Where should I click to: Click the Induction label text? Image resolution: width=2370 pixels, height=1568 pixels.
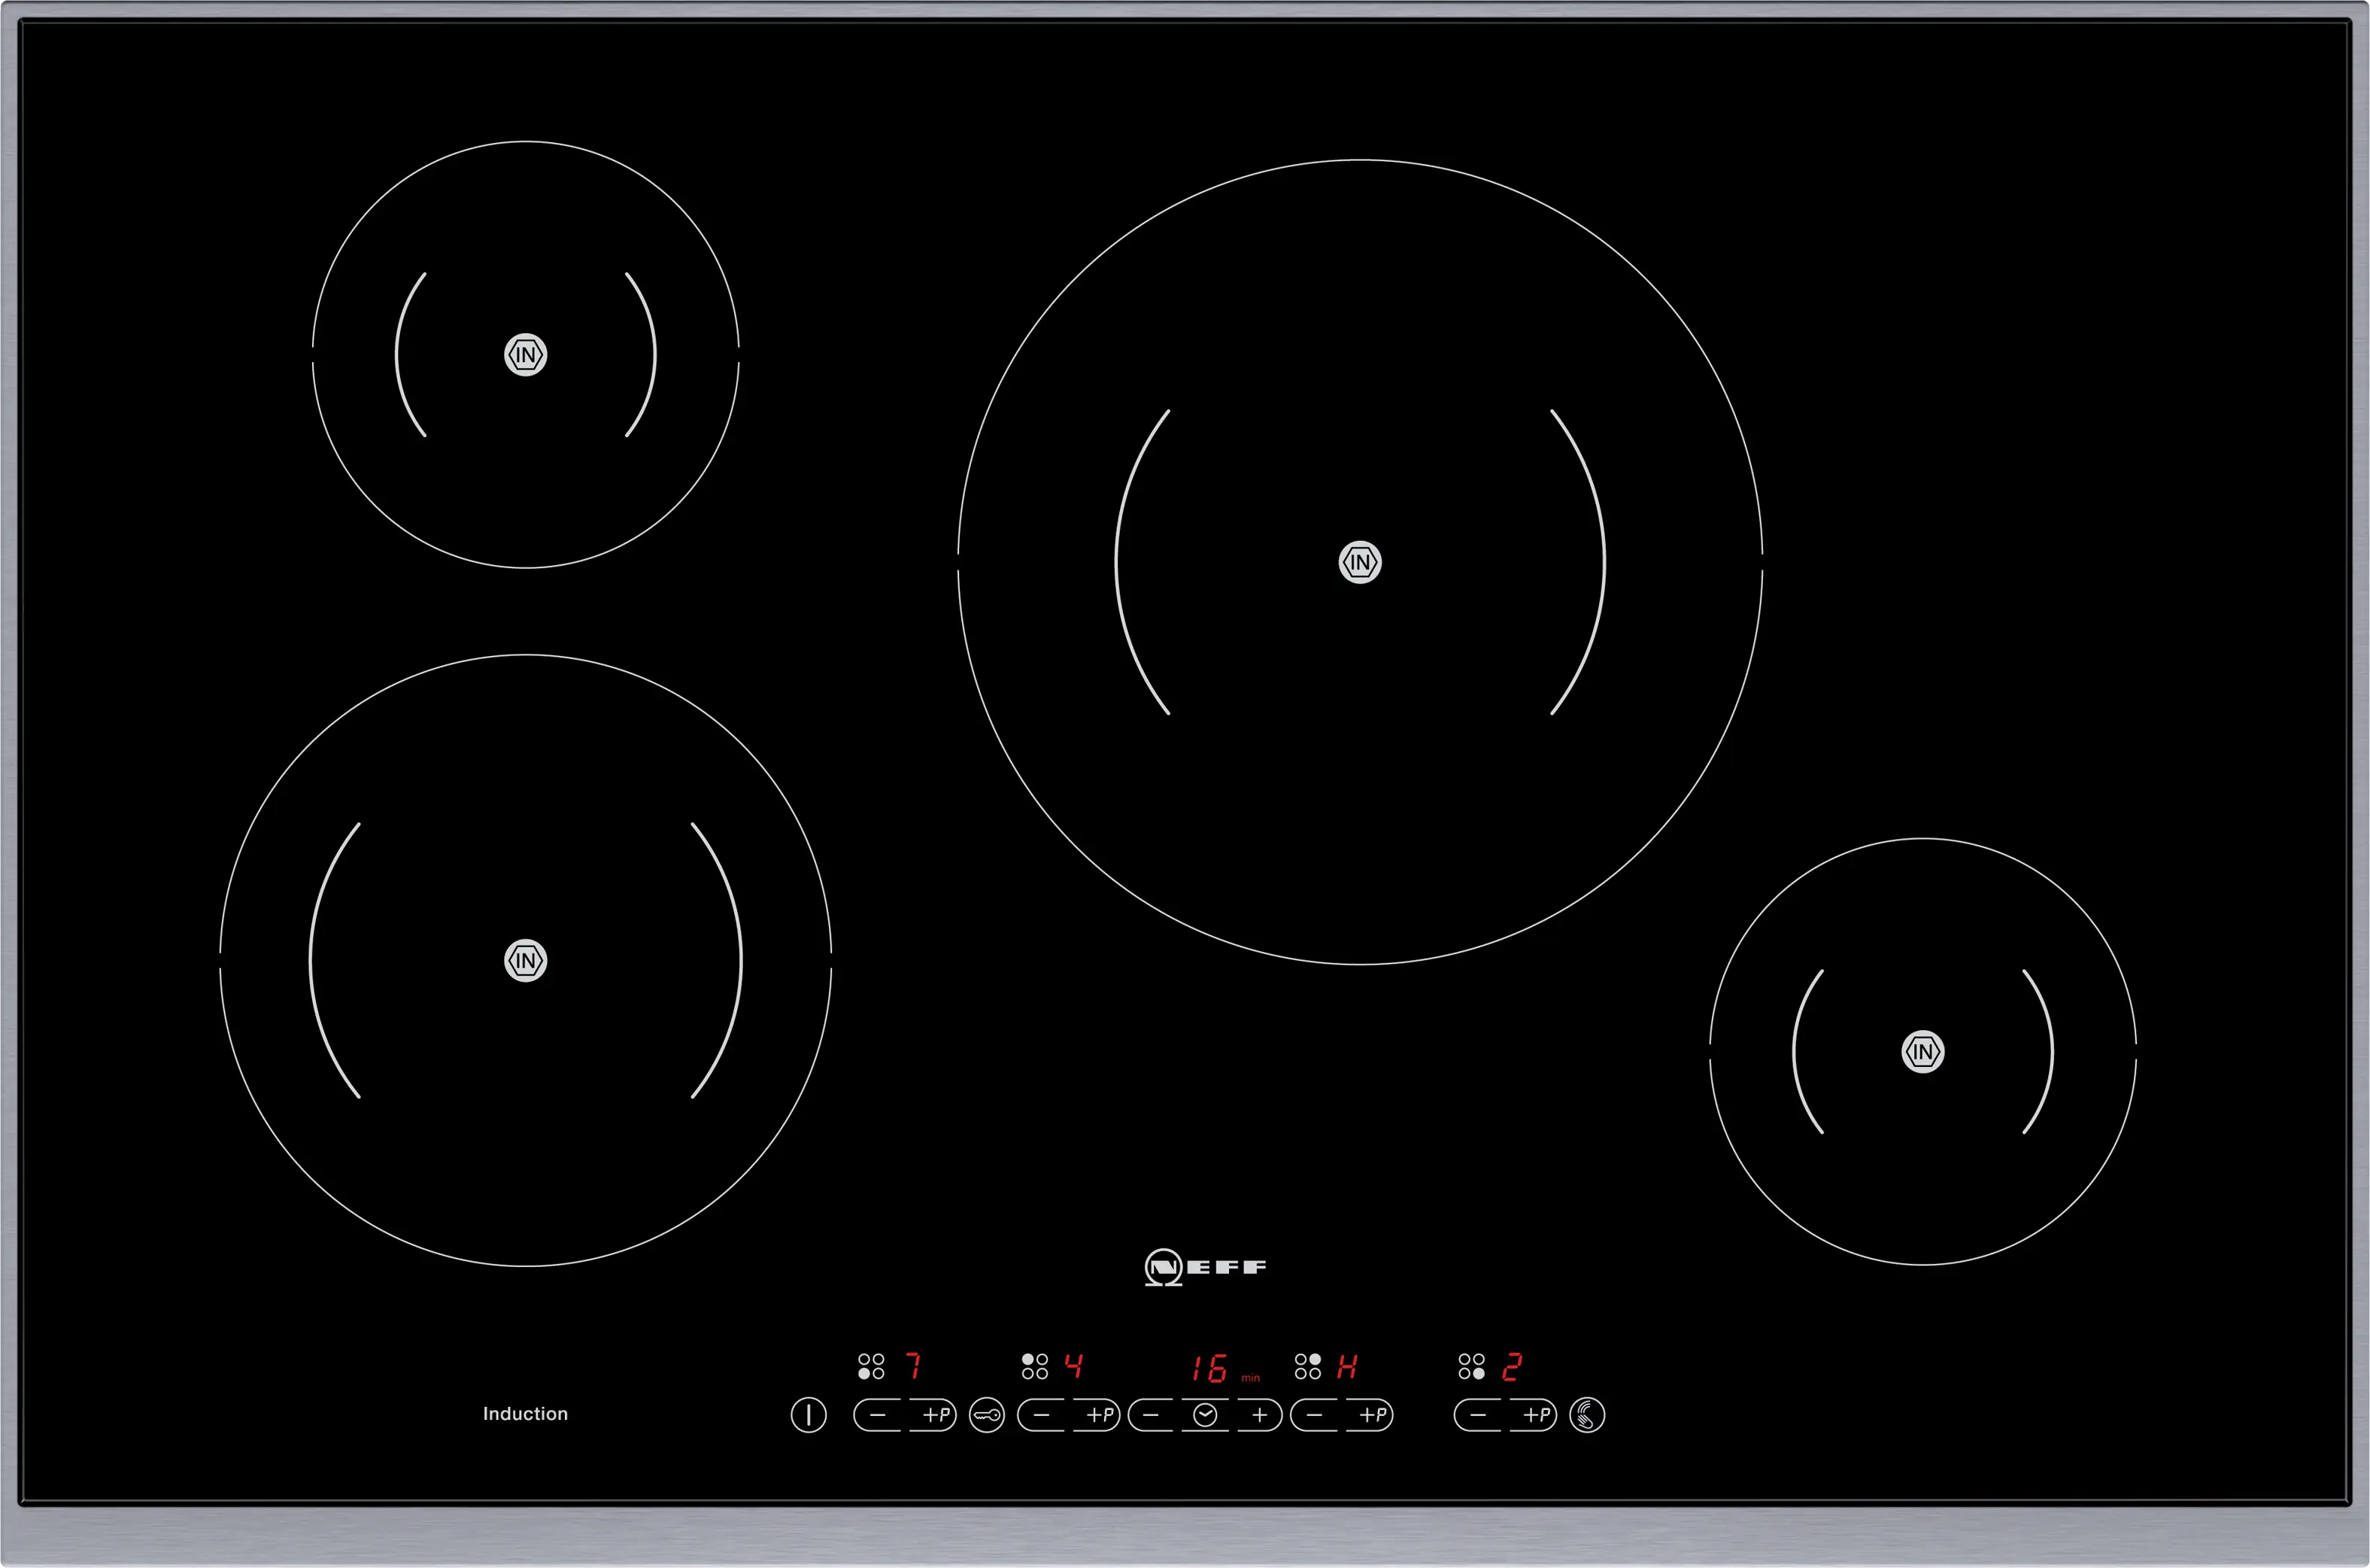[x=525, y=1413]
